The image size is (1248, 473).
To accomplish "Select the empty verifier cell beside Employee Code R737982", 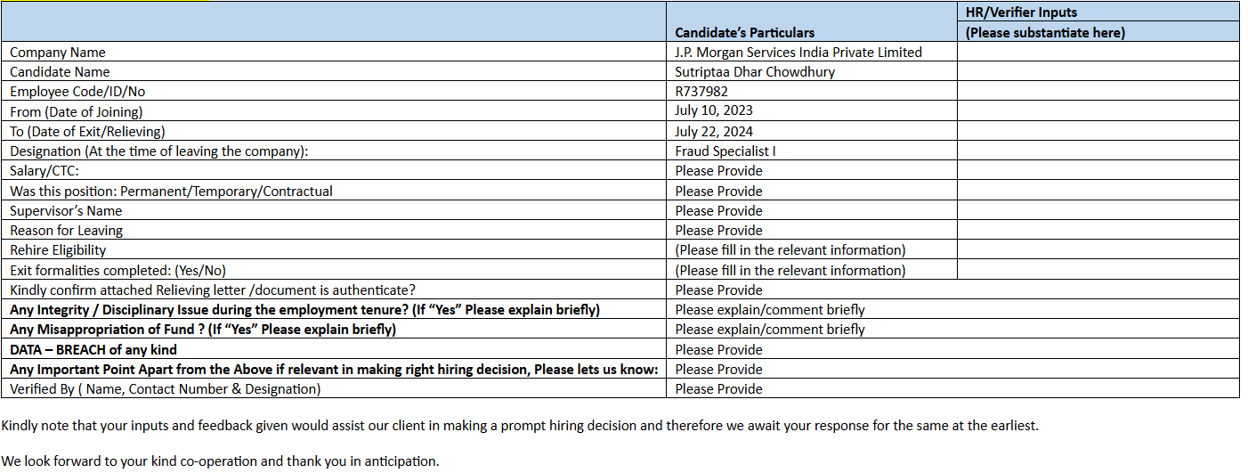I will (x=1098, y=91).
